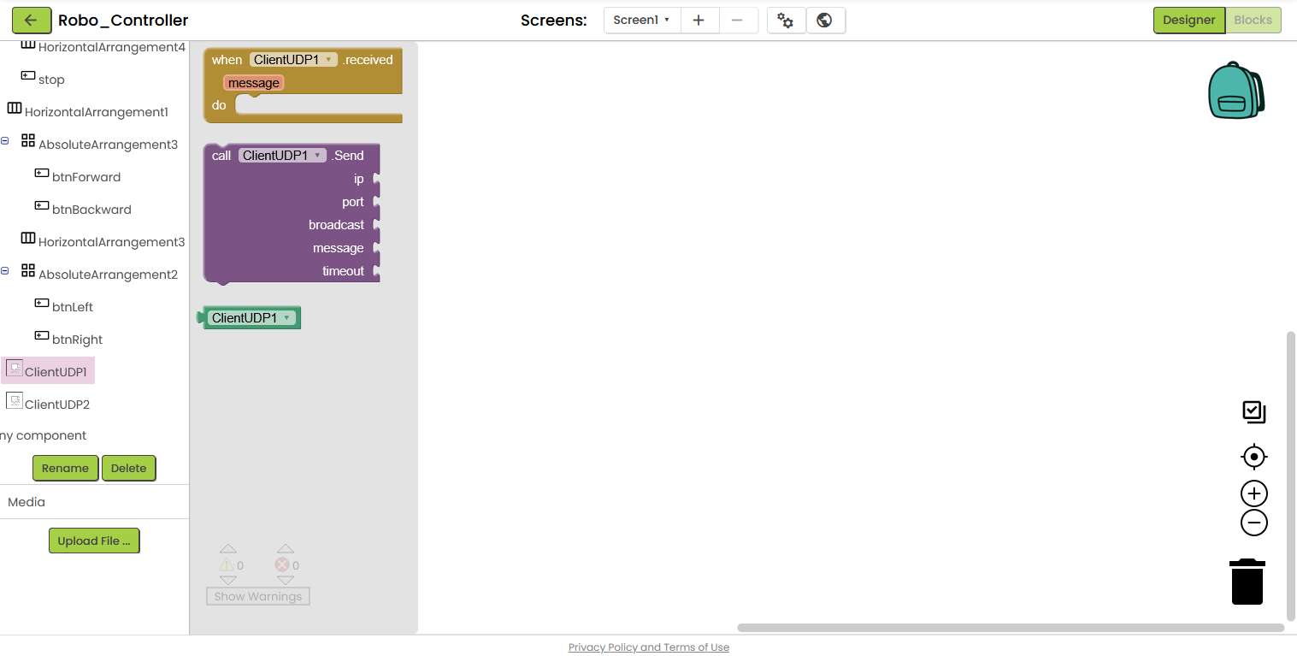
Task: Click the yellow warning triangle counter
Action: click(227, 565)
